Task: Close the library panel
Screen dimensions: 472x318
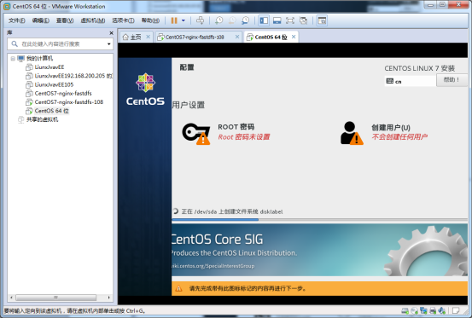Action: click(111, 32)
